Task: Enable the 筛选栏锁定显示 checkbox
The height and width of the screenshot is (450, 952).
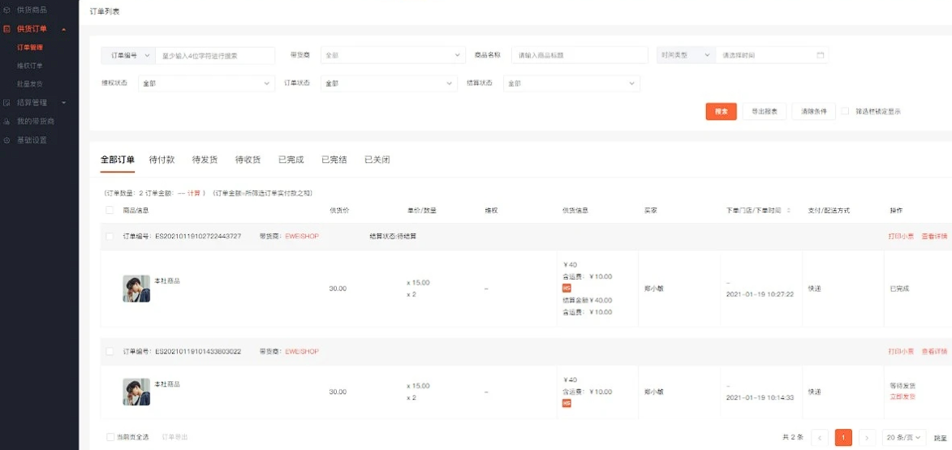Action: (845, 112)
